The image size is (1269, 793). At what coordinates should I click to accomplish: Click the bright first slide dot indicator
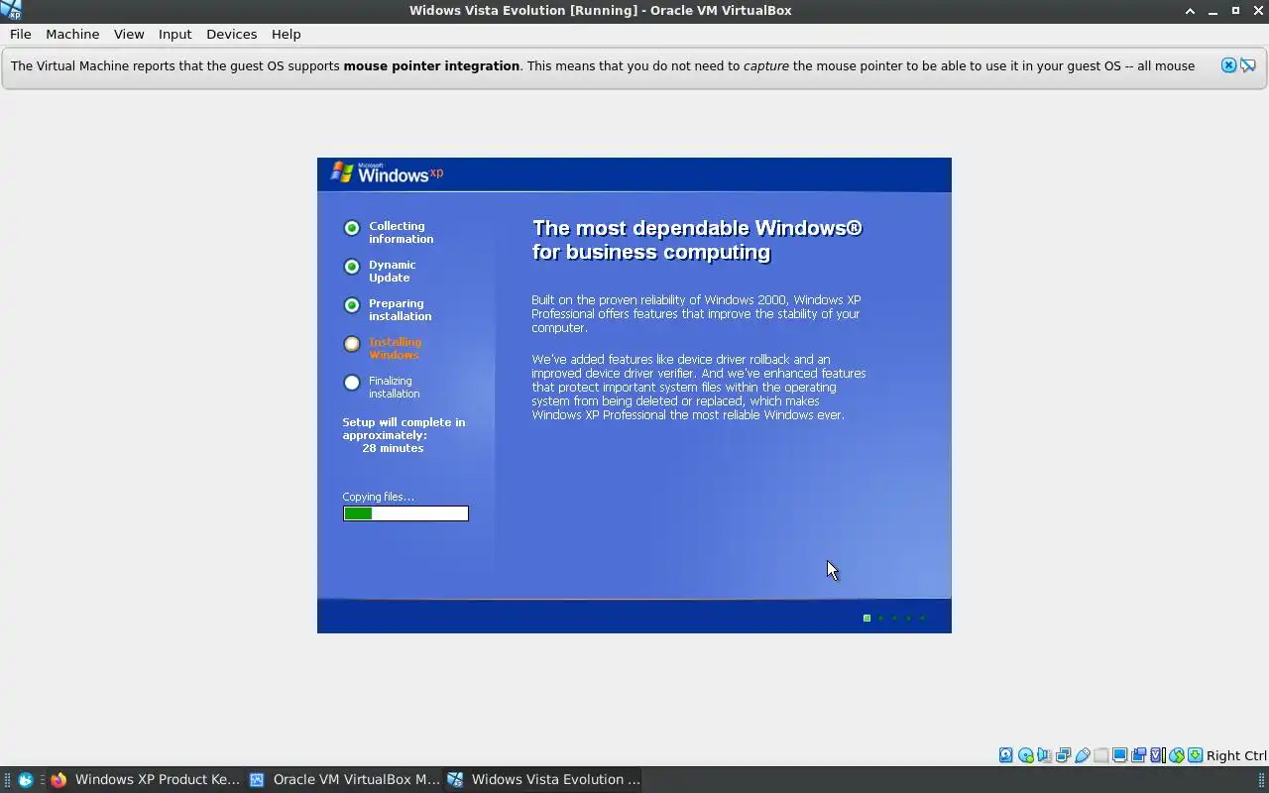866,619
